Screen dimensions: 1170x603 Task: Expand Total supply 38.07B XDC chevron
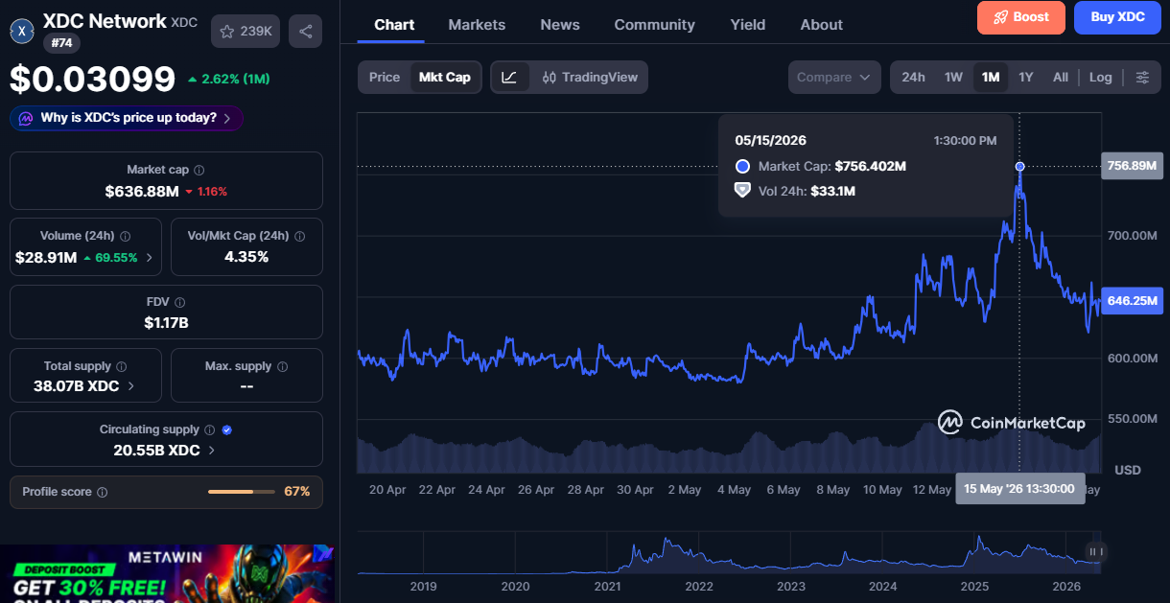[131, 386]
